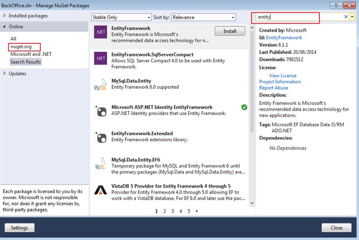Click the MySql.Data.Entity.EF6 MySQL icon
Image resolution: width=359 pixels, height=240 pixels.
click(x=101, y=164)
